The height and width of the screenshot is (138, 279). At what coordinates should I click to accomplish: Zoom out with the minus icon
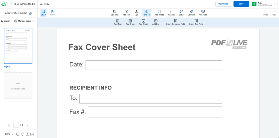22,134
